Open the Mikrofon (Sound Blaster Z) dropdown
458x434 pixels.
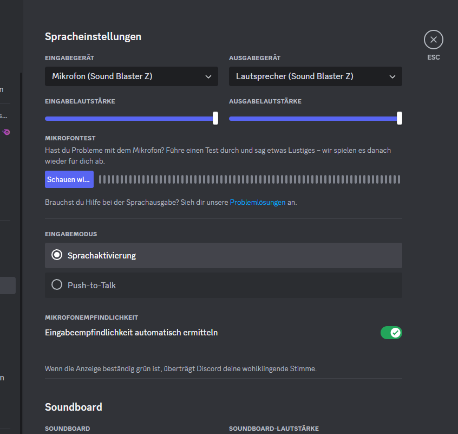[x=131, y=76]
